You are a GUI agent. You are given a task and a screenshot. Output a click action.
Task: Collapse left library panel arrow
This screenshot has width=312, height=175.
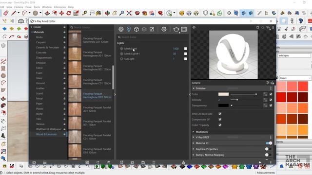(115, 94)
